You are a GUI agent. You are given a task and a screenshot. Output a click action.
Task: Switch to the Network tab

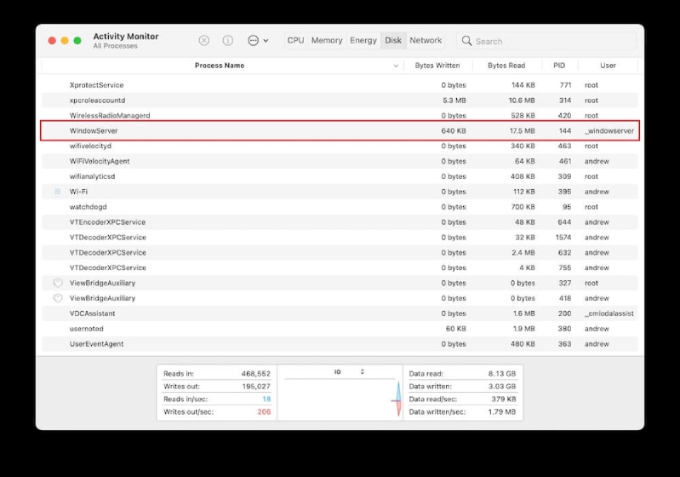point(426,40)
